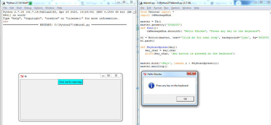This screenshot has width=271, height=125.
Task: Click the 'Type "help", "copyright"' info line
Action: 61,18
